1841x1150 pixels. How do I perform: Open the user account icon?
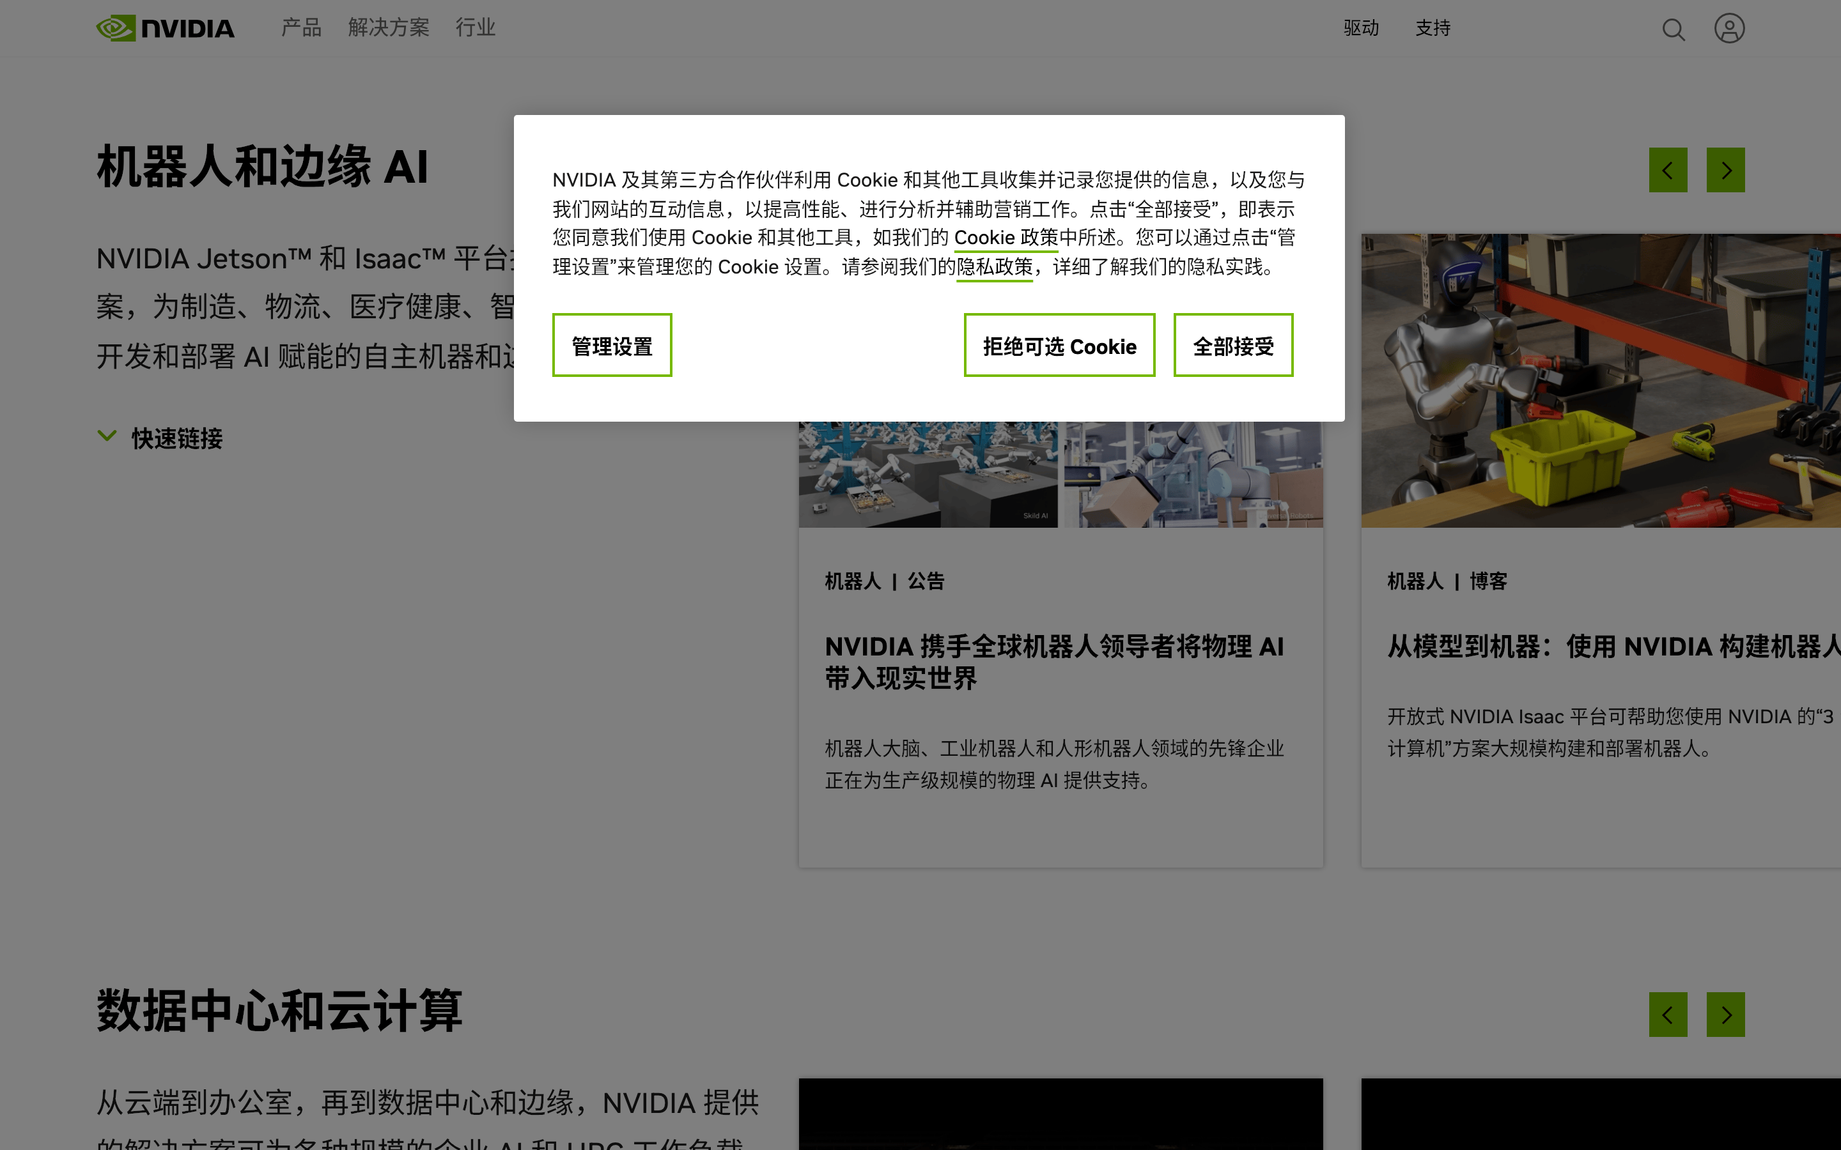[x=1728, y=28]
